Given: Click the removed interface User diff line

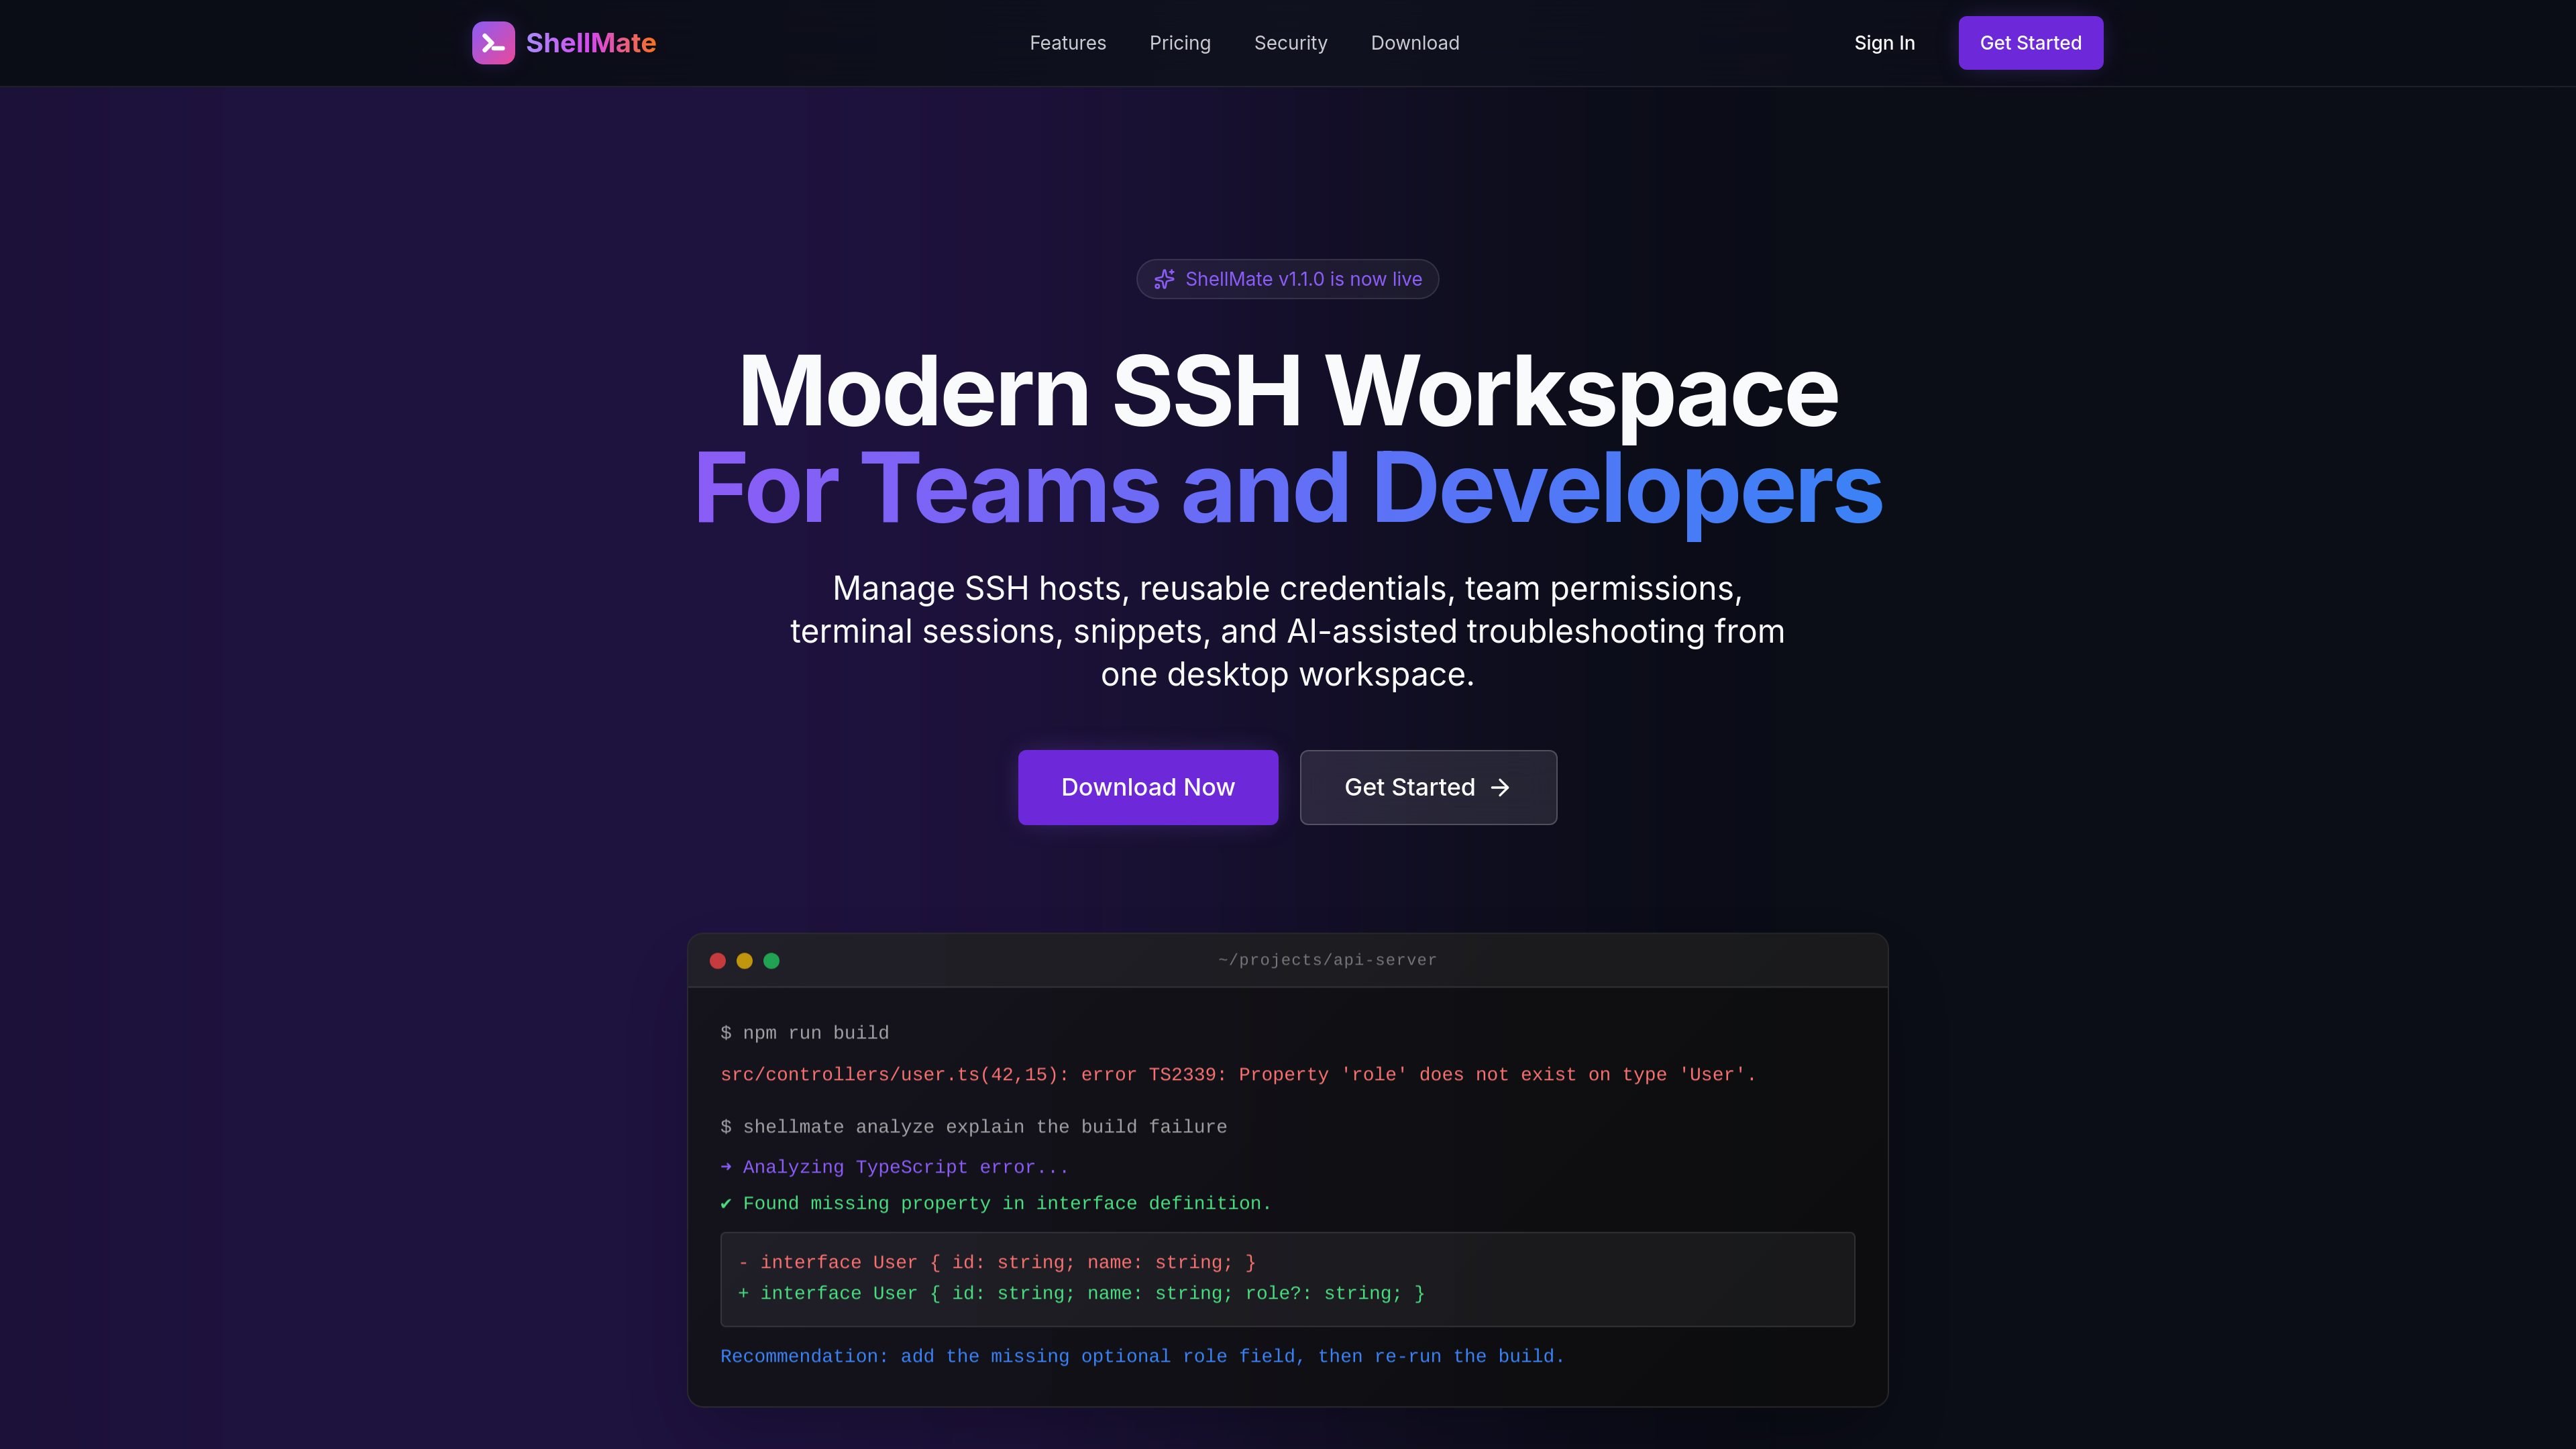Looking at the screenshot, I should (x=997, y=1263).
